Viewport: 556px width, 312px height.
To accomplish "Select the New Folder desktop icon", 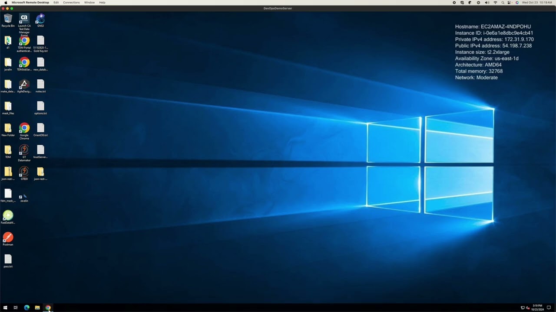I will pyautogui.click(x=8, y=130).
